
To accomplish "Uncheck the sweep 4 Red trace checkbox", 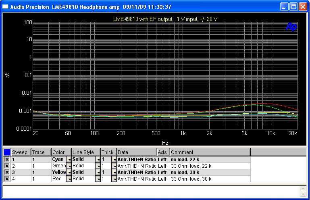I will click(x=7, y=179).
